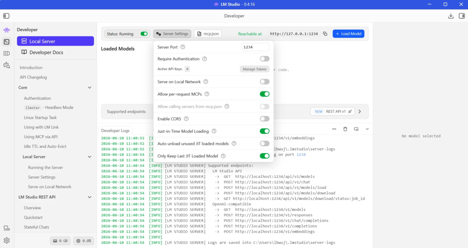Open the mcp.json editor button
This screenshot has height=248, width=468.
pos(208,34)
